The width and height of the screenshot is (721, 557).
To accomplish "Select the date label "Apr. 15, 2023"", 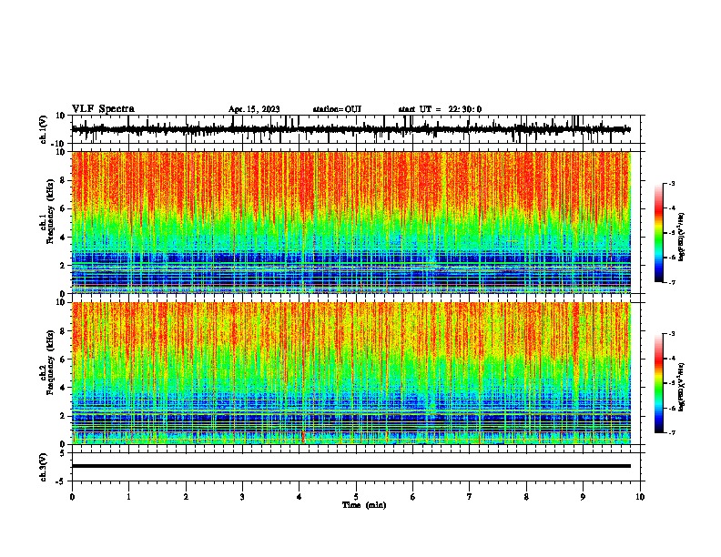I will (x=254, y=109).
